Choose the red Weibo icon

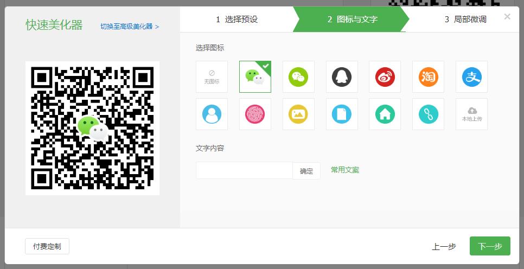[385, 77]
